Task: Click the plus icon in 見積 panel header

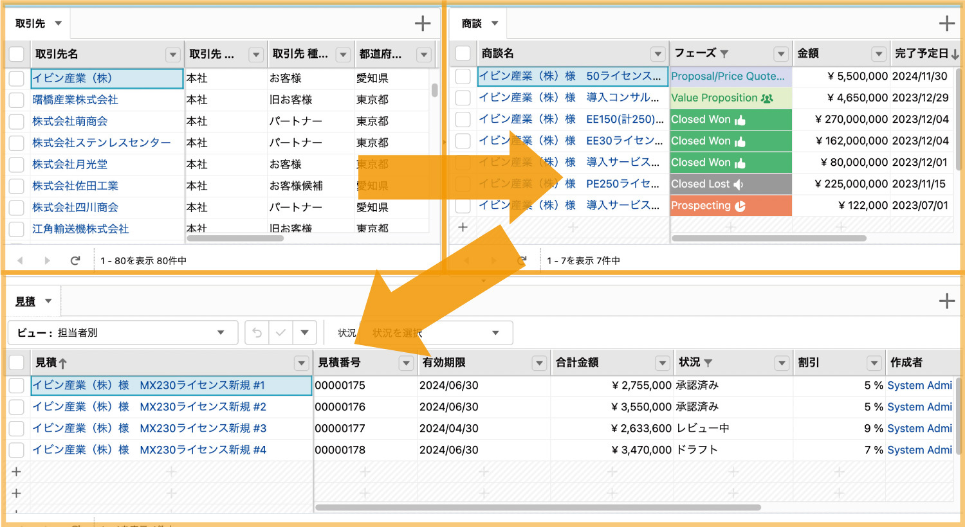Action: tap(946, 301)
